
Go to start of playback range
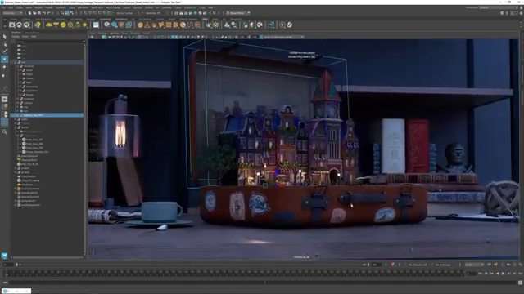click(x=481, y=274)
